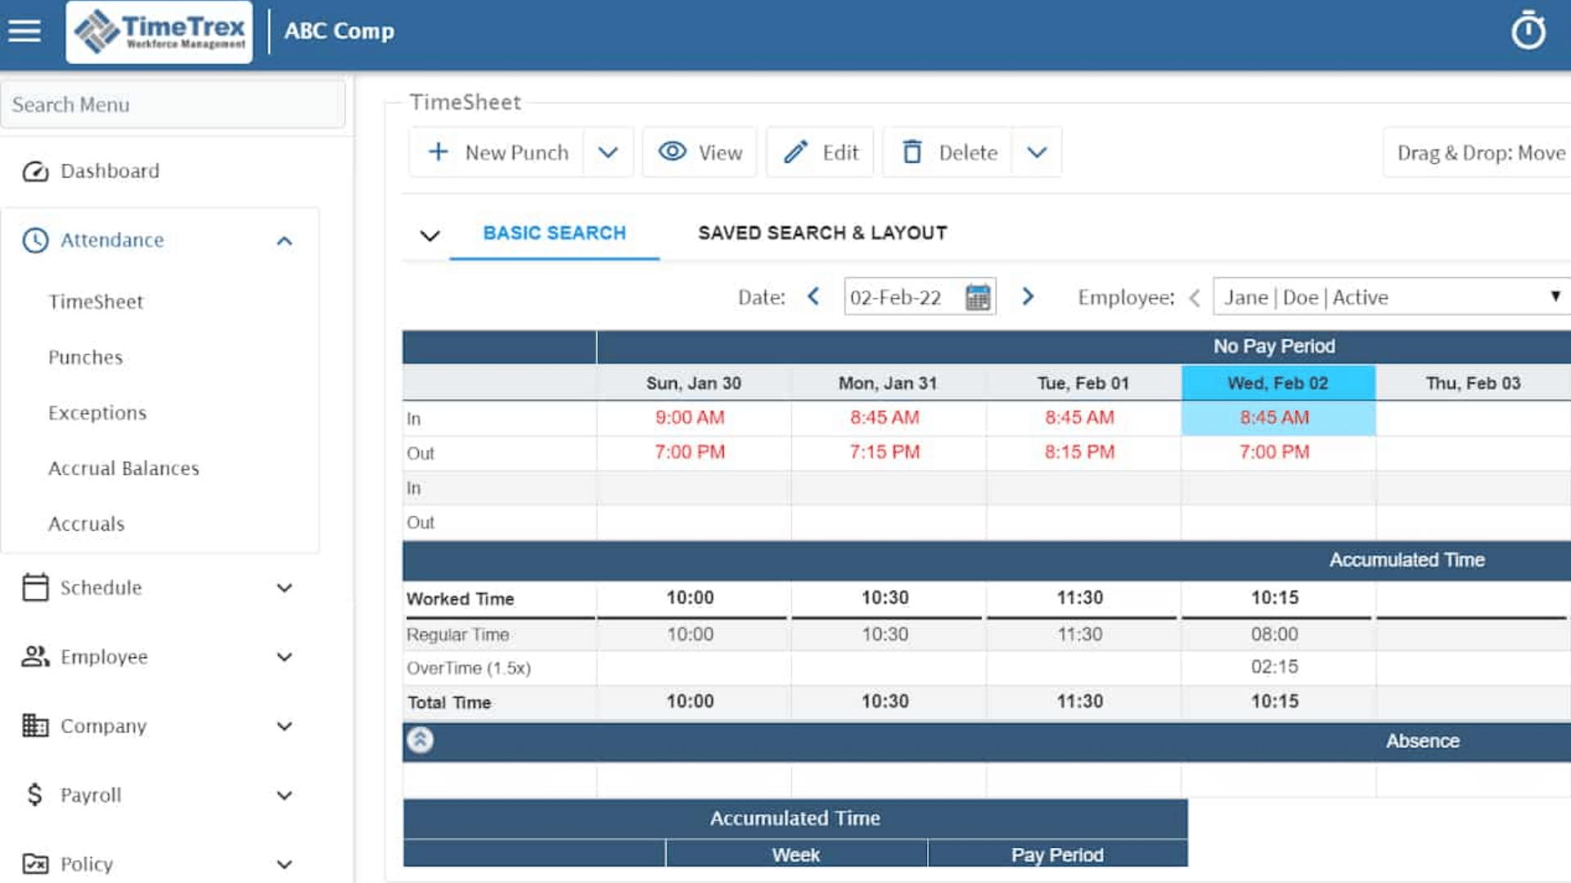This screenshot has width=1571, height=883.
Task: Open Exceptions in the sidebar
Action: click(x=97, y=413)
